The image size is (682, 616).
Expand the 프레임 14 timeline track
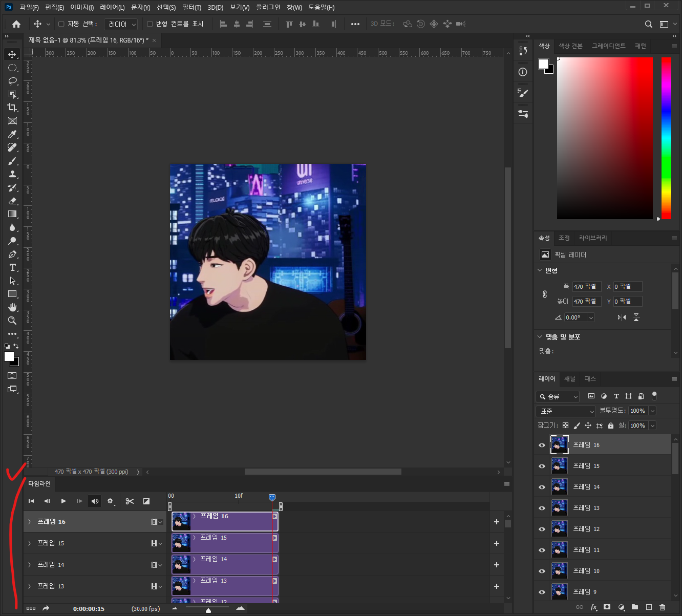[x=29, y=565]
